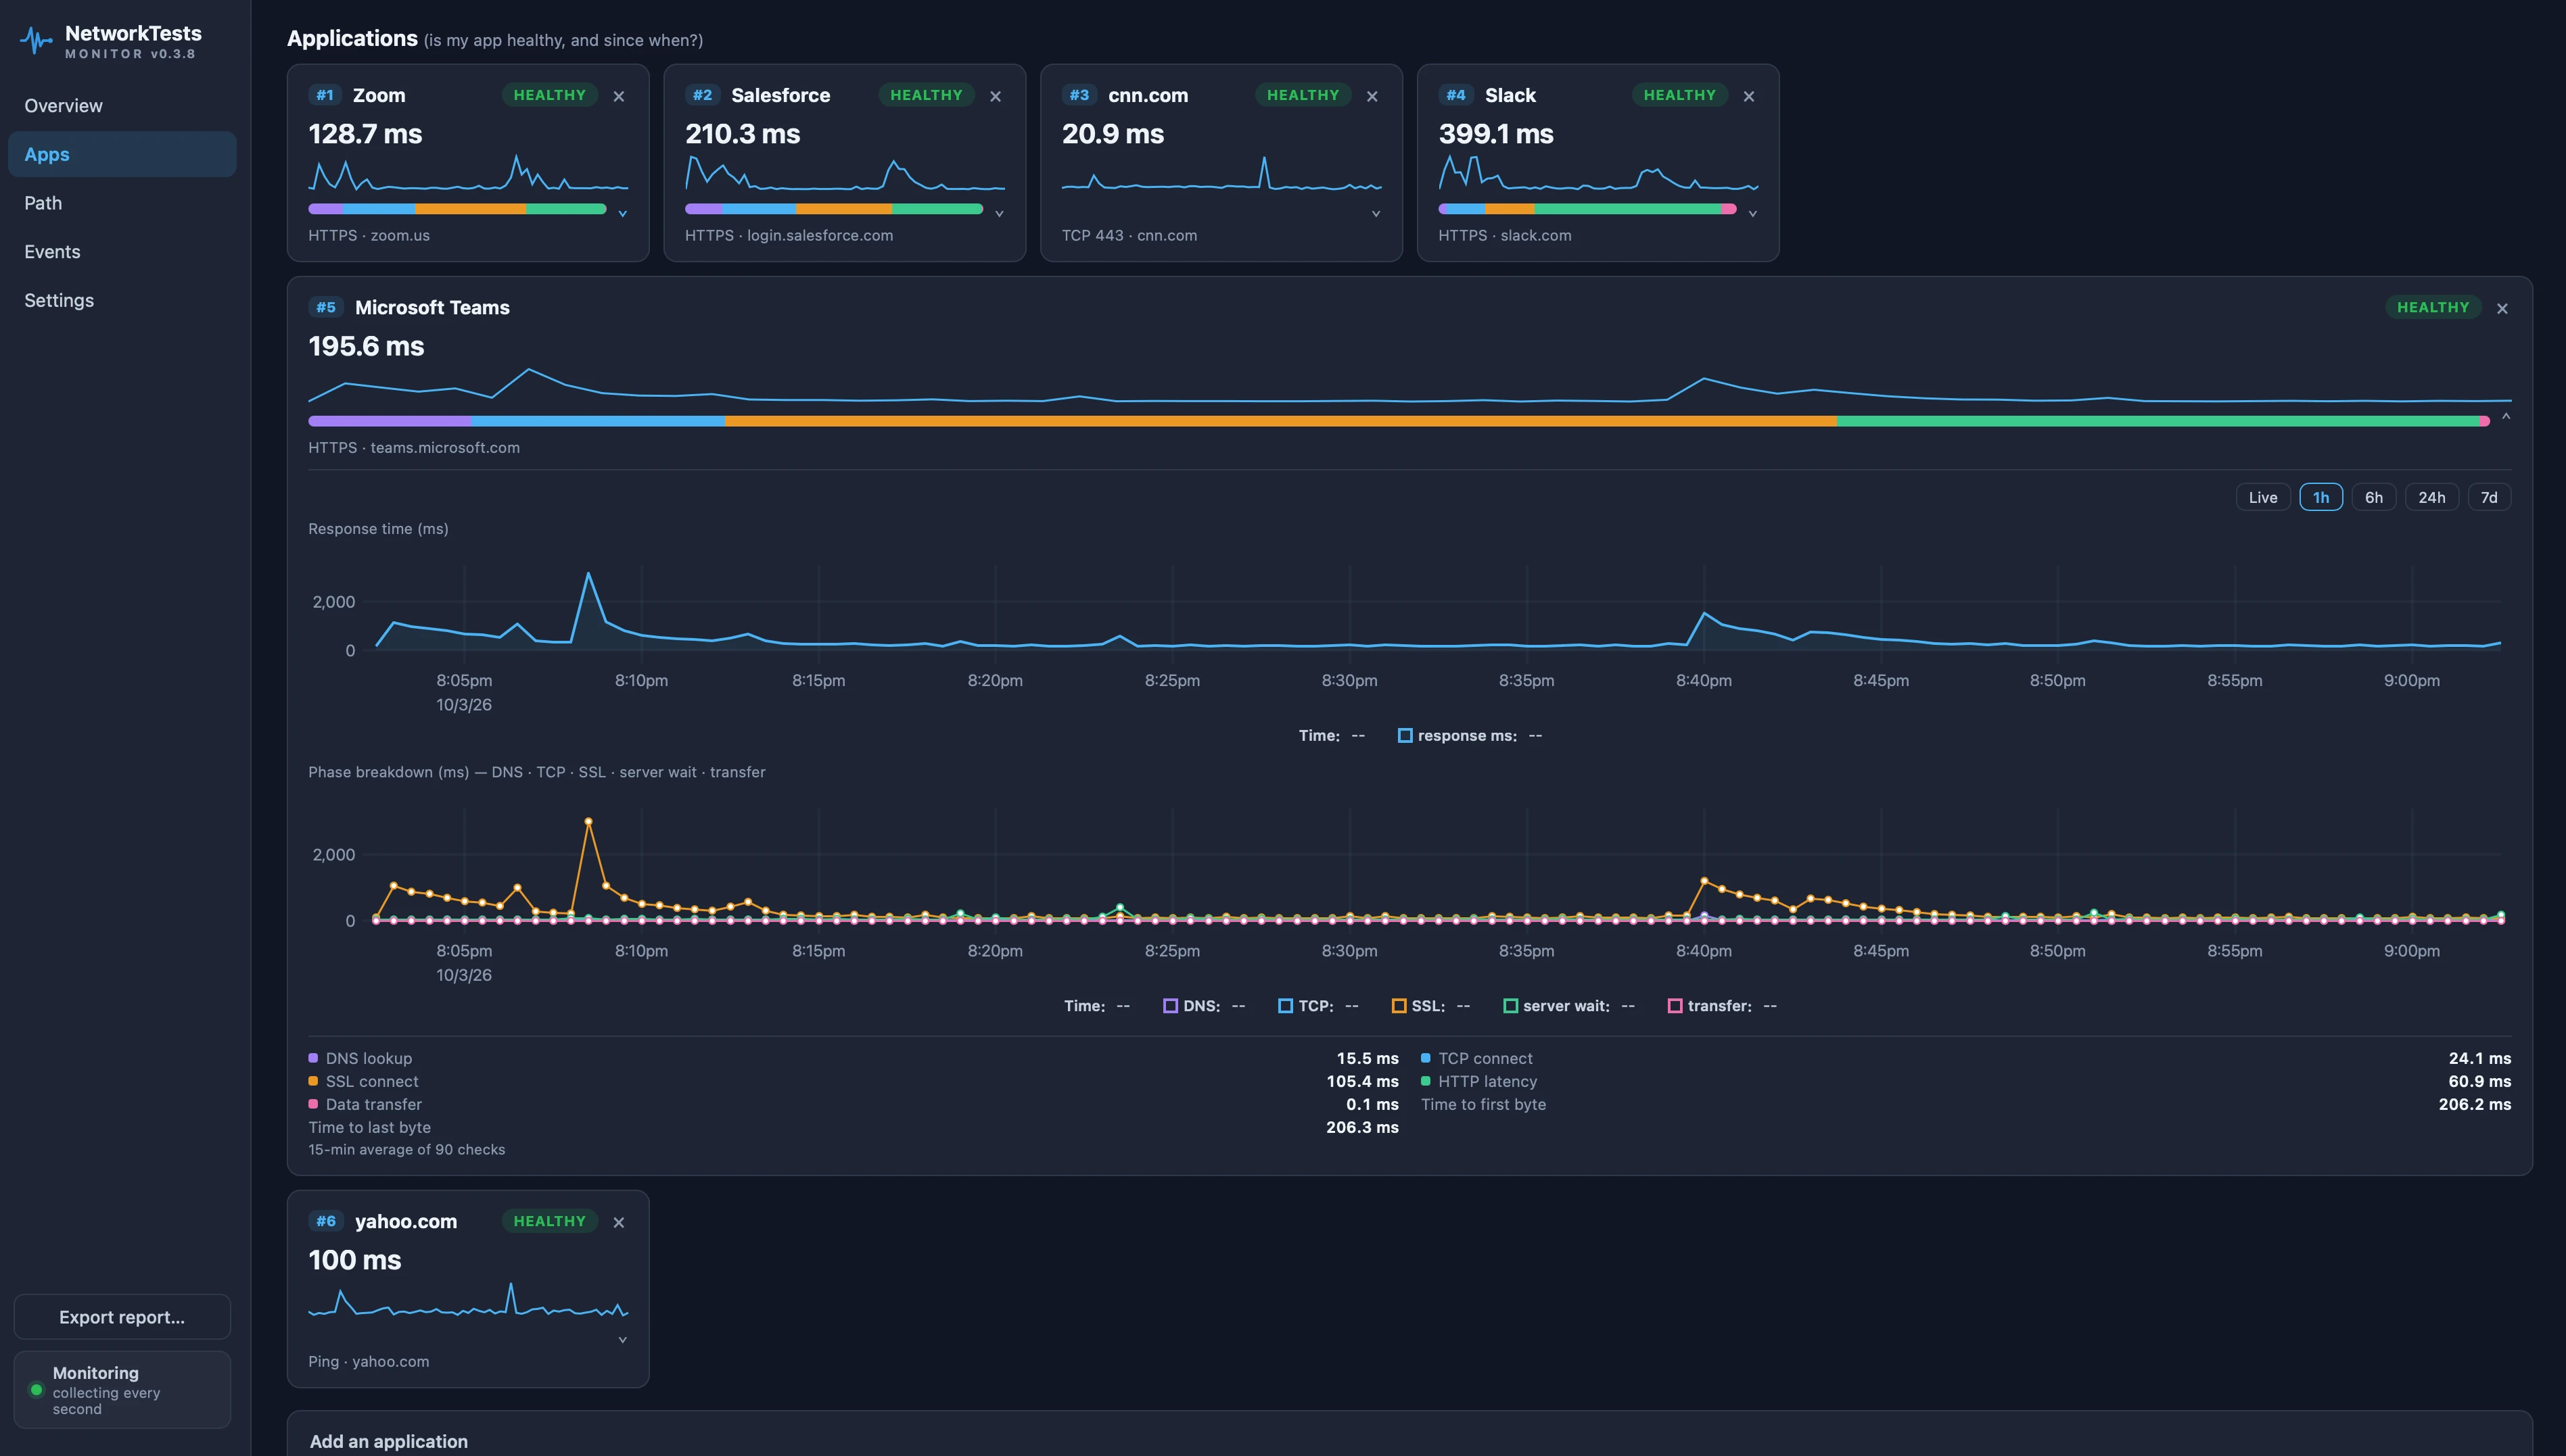Click the NetworkTests pulse logo icon
Image resolution: width=2566 pixels, height=1456 pixels.
coord(36,41)
